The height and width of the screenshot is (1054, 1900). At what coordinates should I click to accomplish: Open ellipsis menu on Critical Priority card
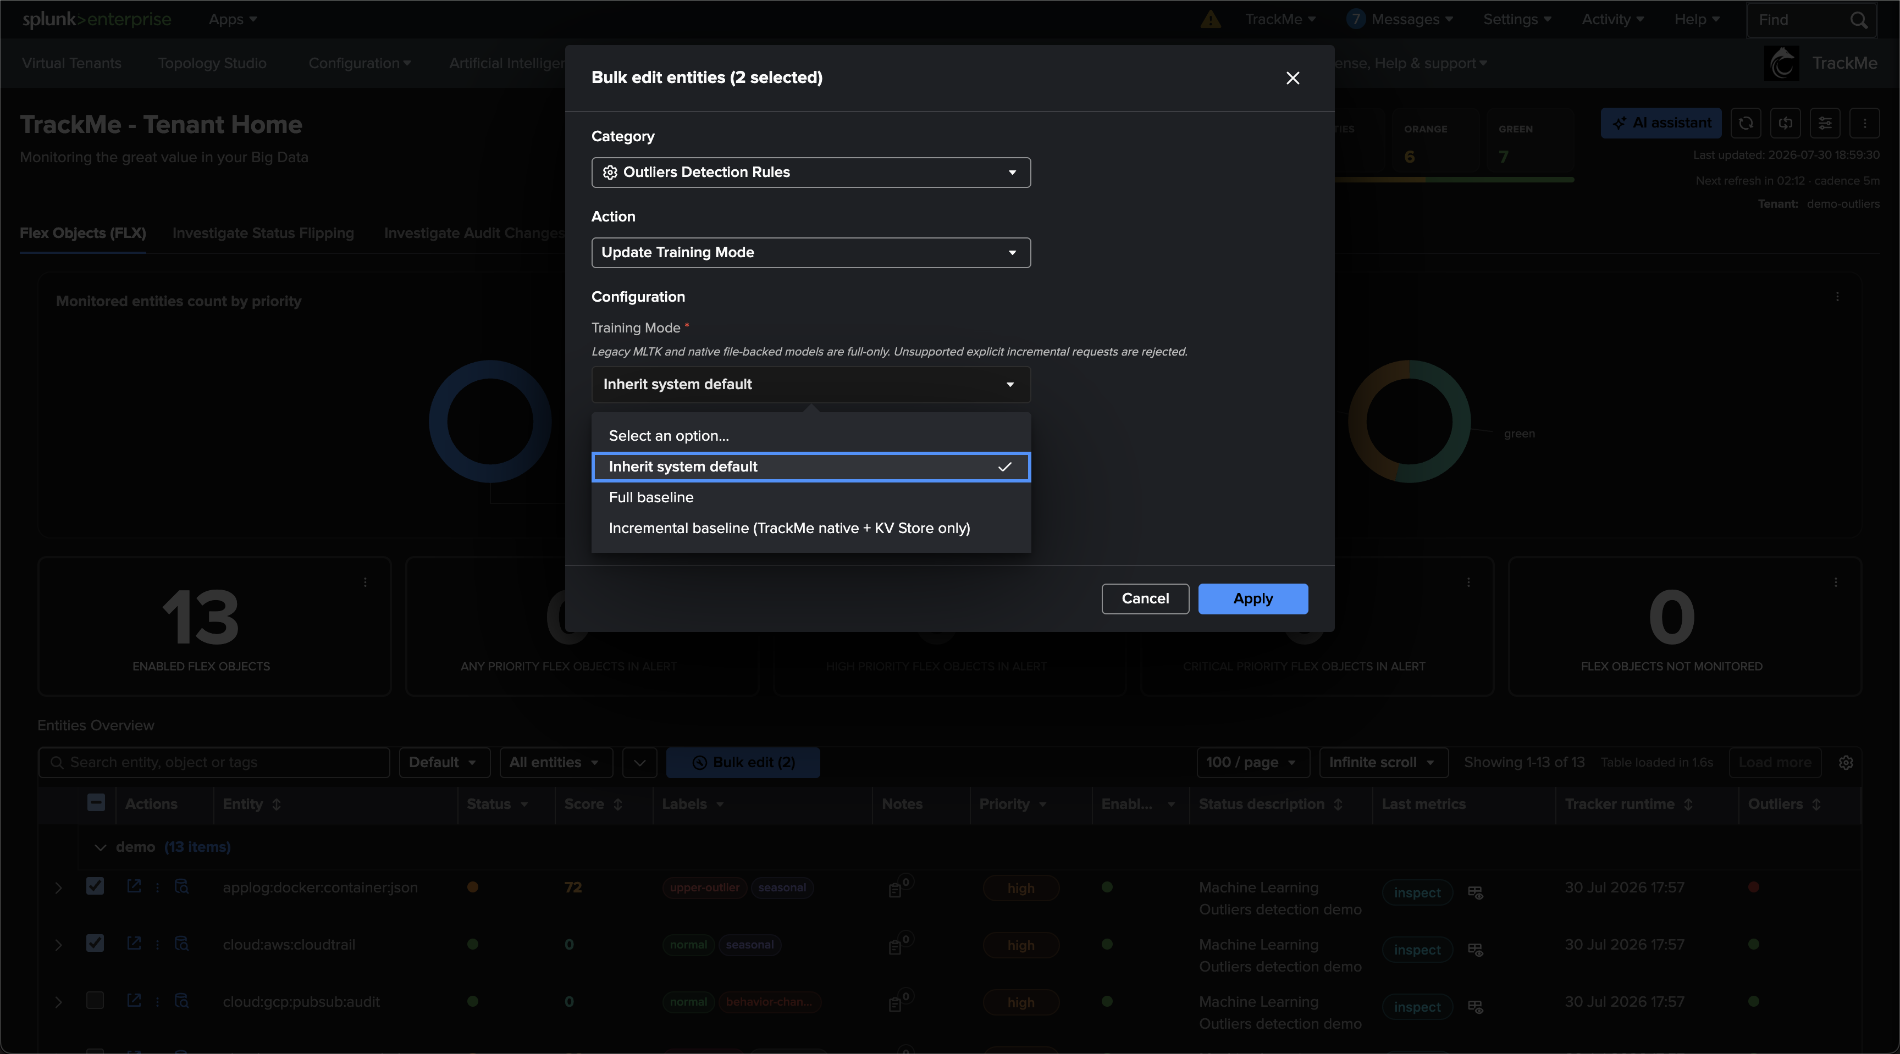pos(1468,583)
